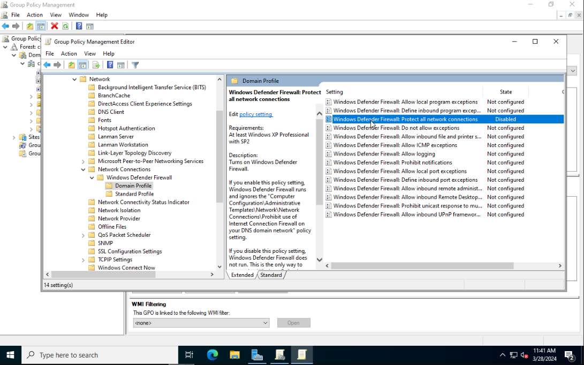Select 'Do not allow exceptions' setting
The height and width of the screenshot is (365, 584).
click(396, 128)
